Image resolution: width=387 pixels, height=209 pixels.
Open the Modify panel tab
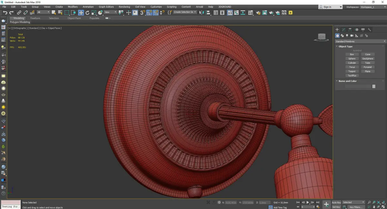pyautogui.click(x=343, y=30)
